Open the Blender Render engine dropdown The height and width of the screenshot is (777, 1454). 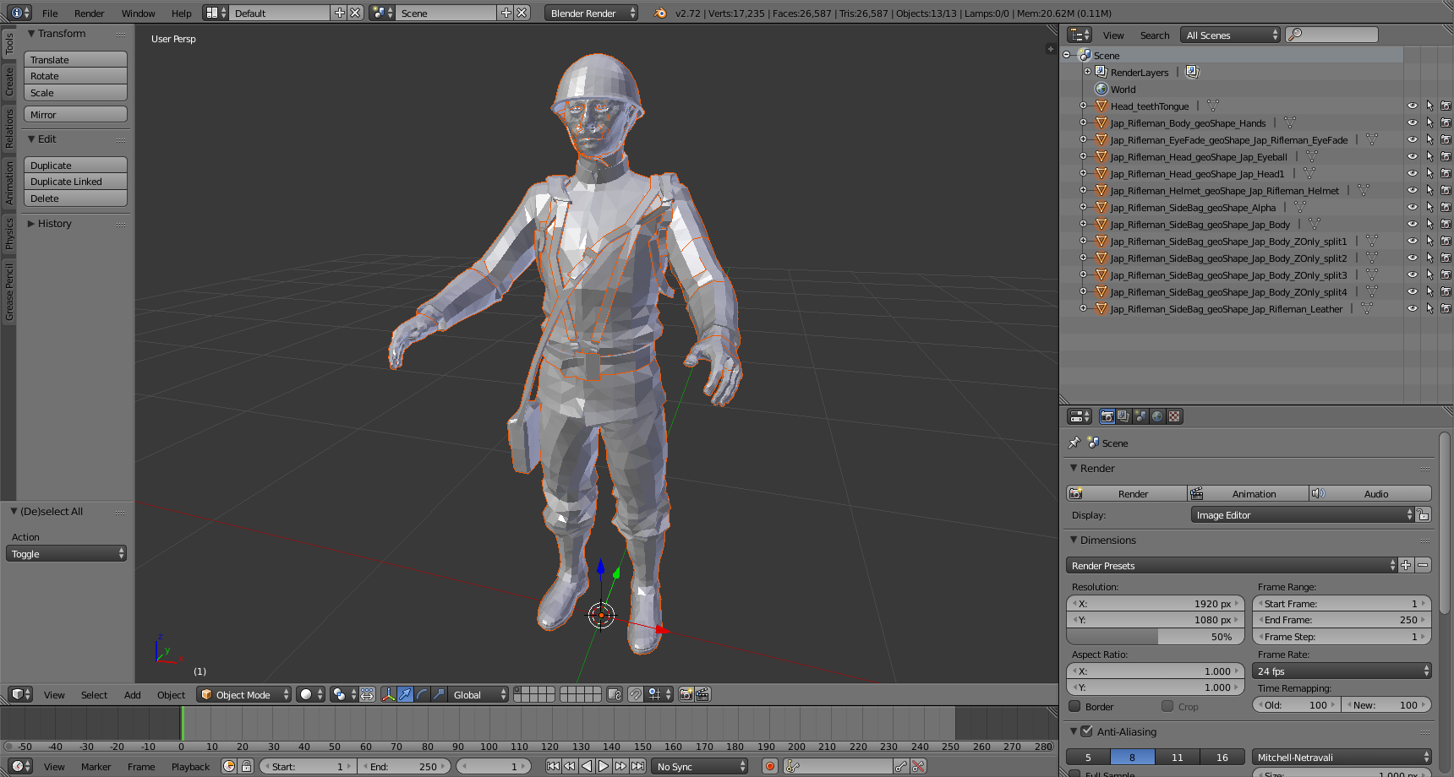pos(592,13)
